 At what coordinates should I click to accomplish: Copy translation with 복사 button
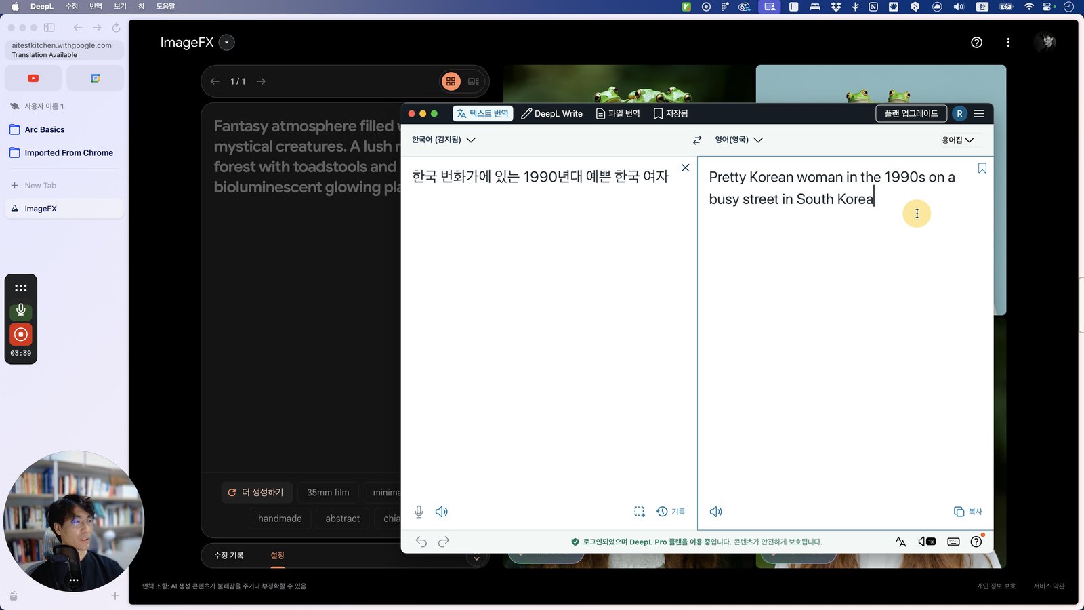click(x=968, y=512)
